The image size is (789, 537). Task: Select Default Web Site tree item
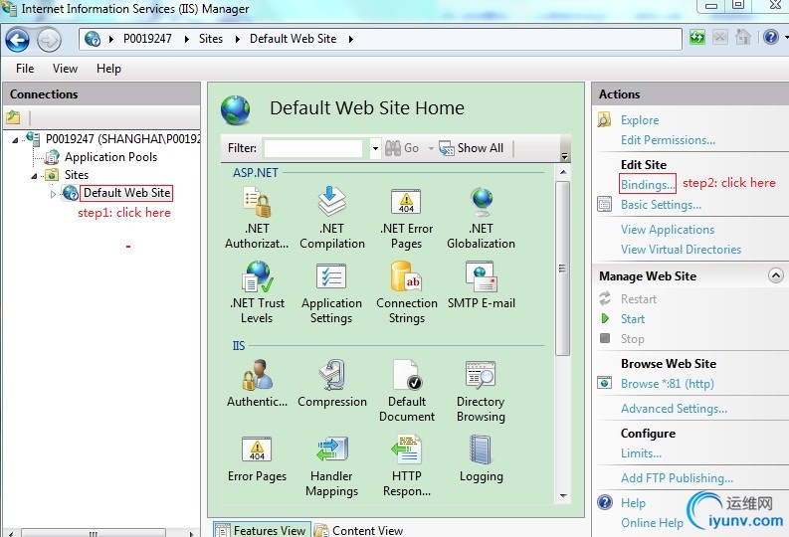click(x=126, y=193)
